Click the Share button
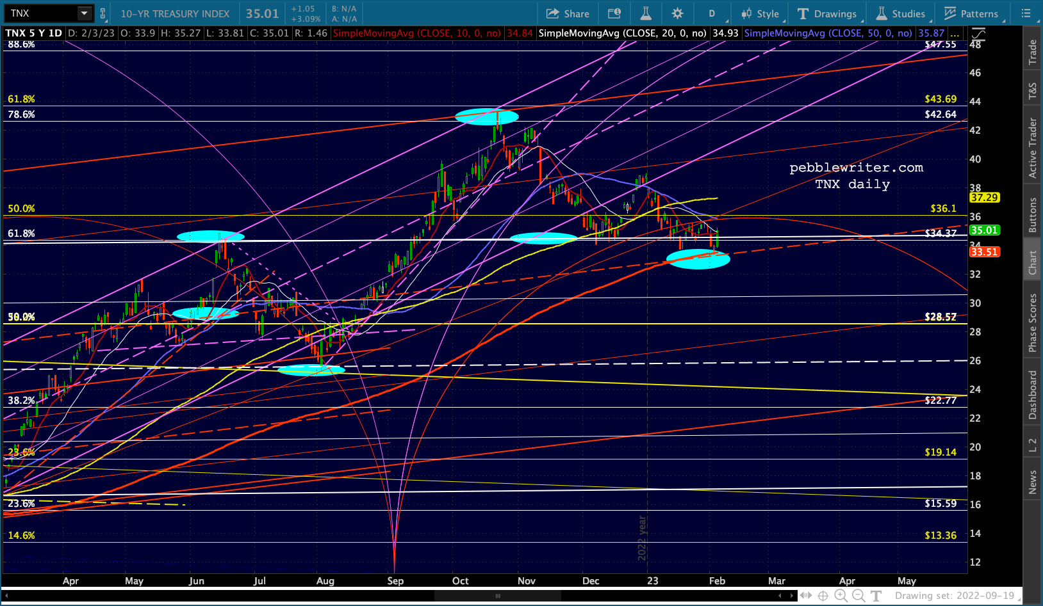 [x=568, y=13]
